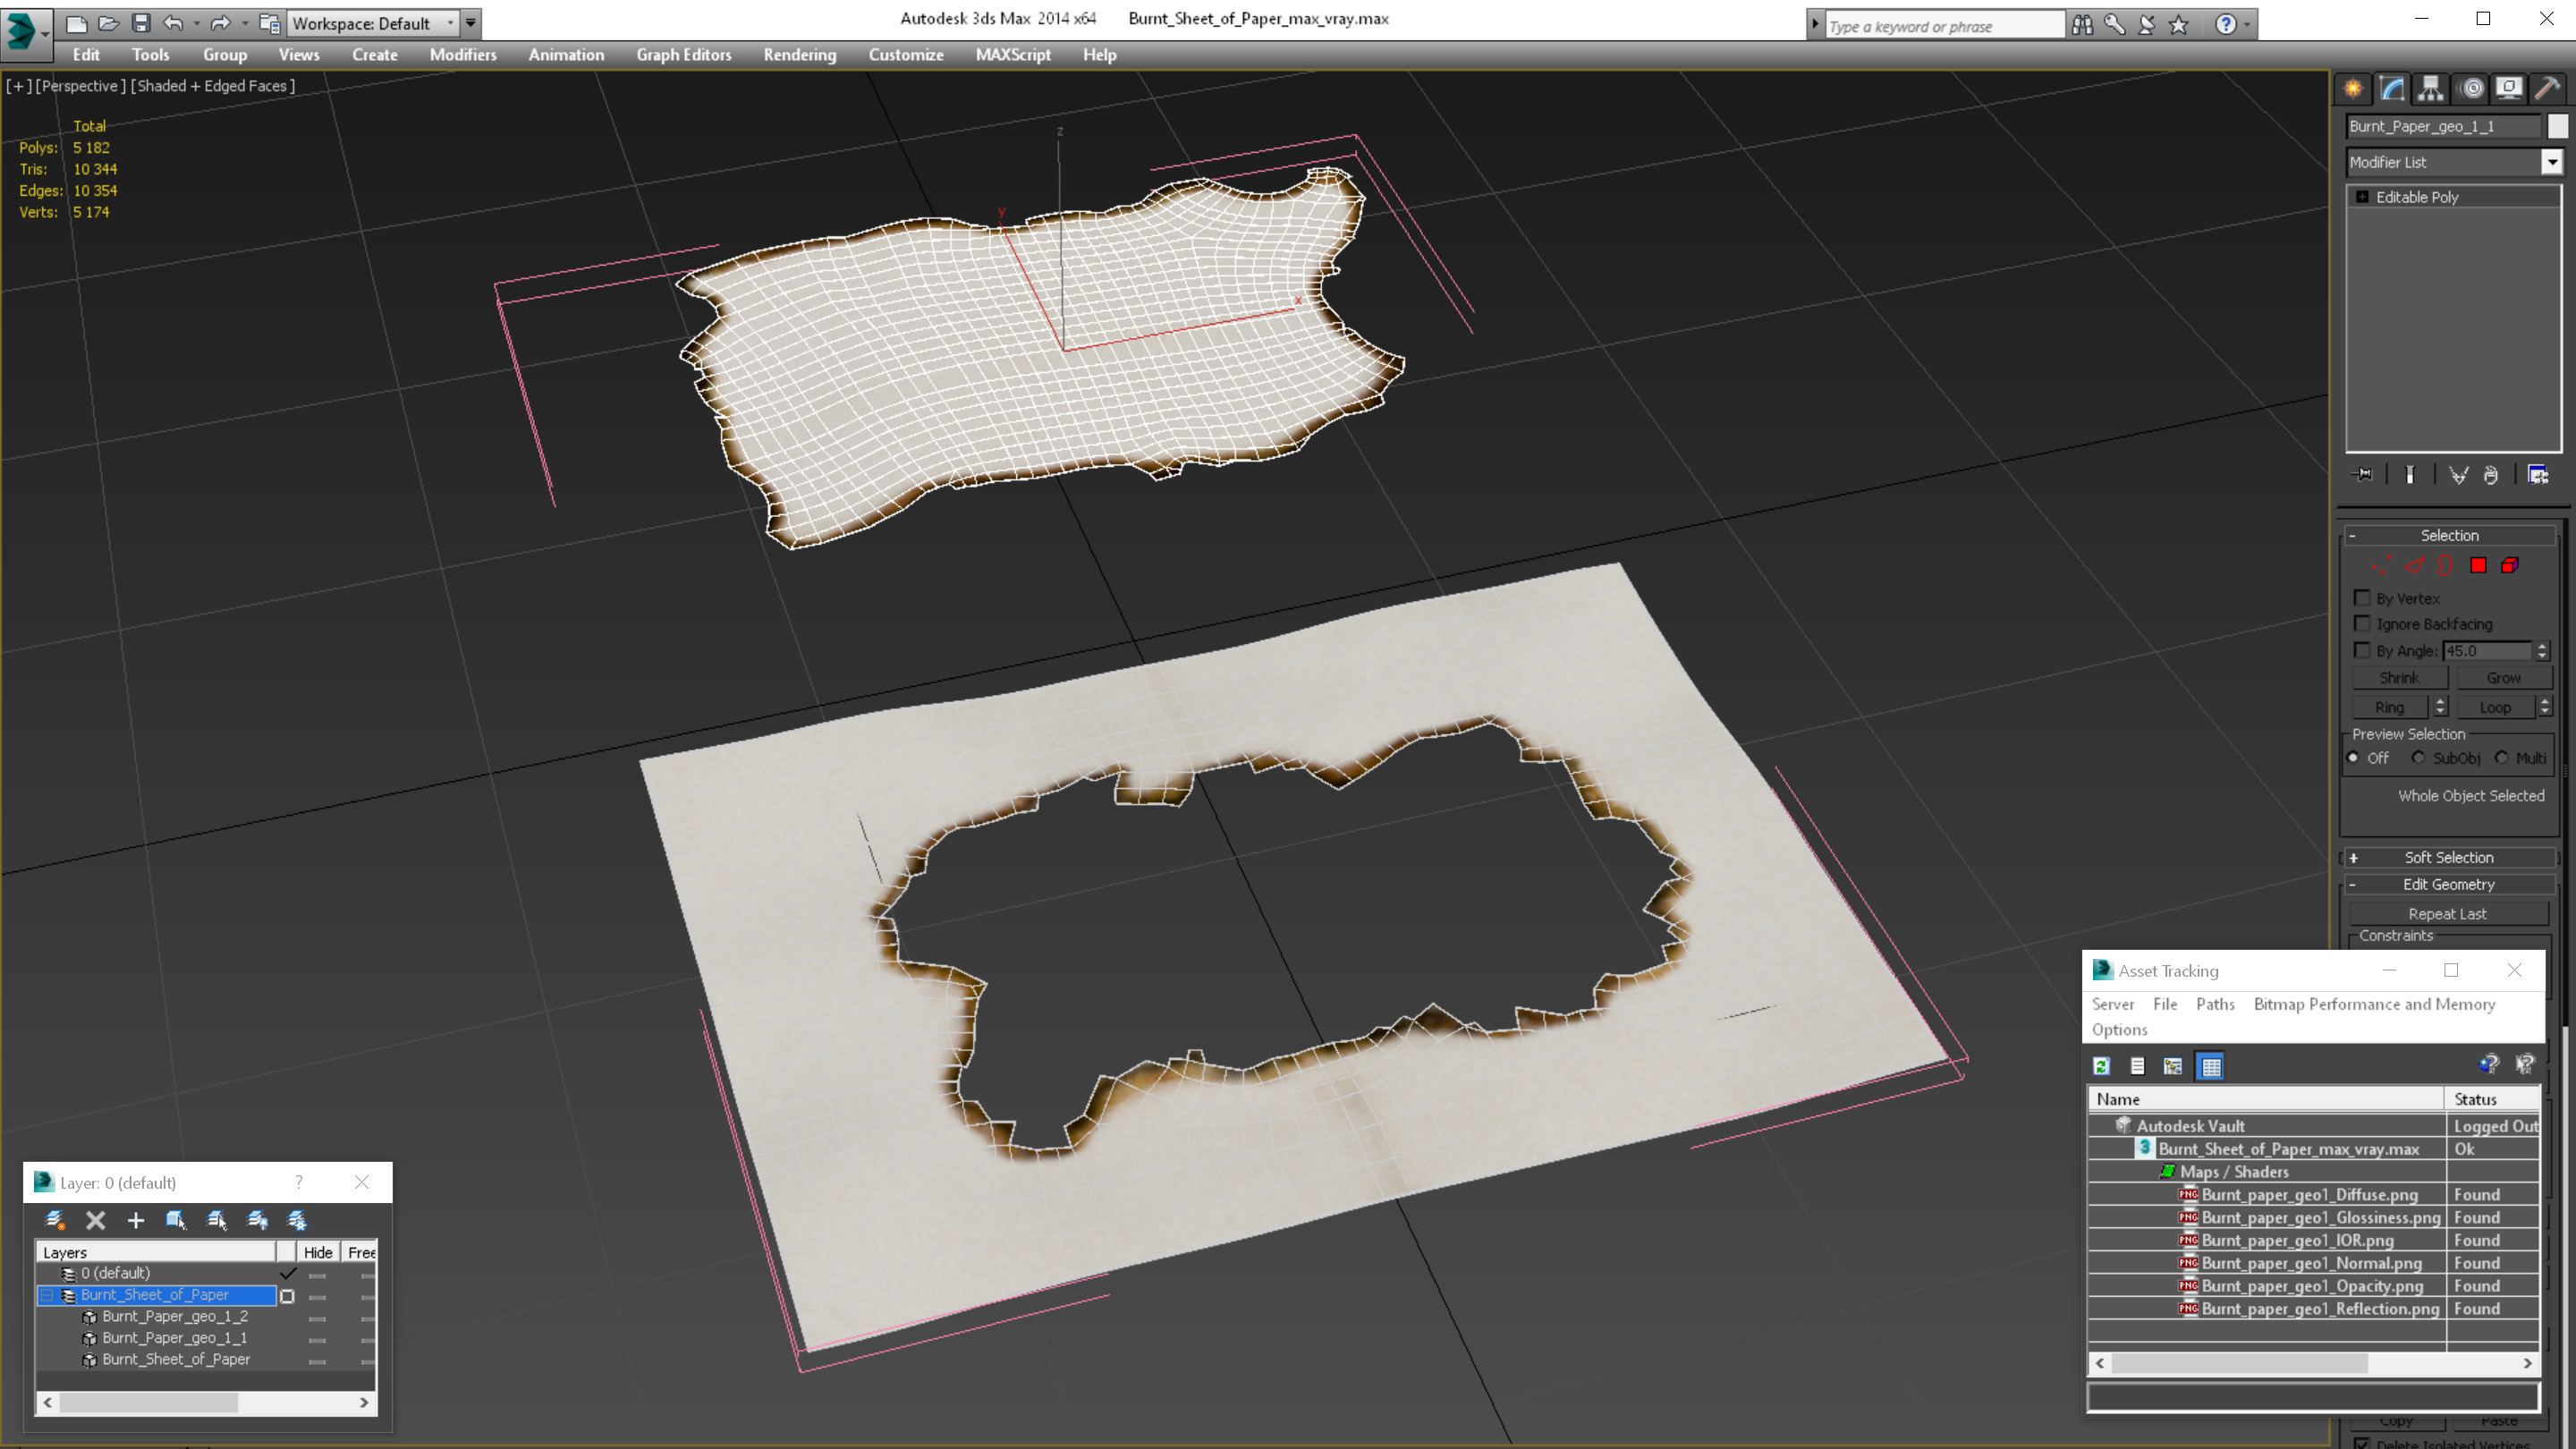Toggle the By Angle checkbox

(x=2362, y=649)
